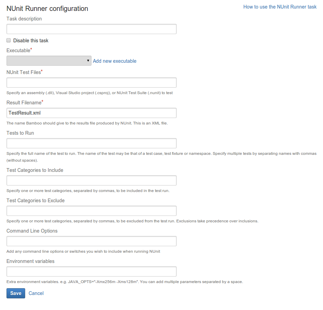Click the Environment variables input
The width and height of the screenshot is (323, 310).
pyautogui.click(x=92, y=271)
